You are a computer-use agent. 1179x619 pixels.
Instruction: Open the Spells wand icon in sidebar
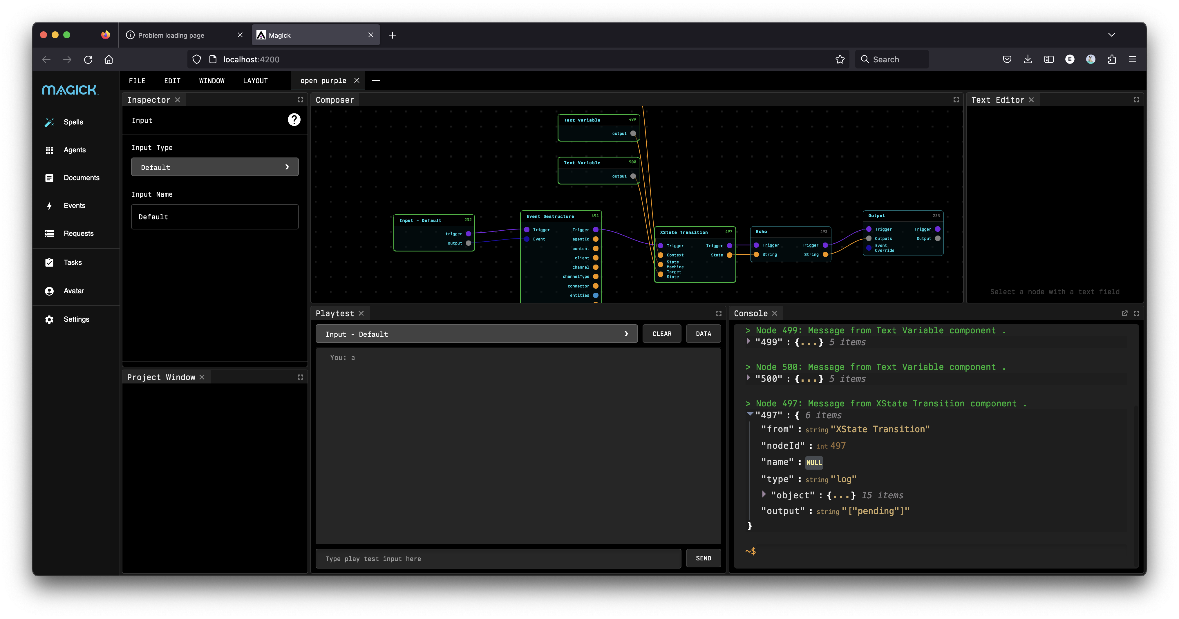tap(49, 122)
